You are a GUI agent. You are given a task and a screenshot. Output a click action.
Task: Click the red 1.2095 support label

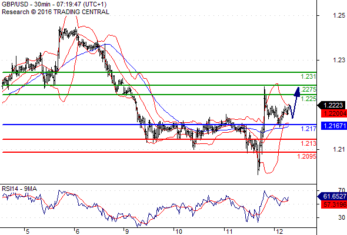(x=306, y=156)
